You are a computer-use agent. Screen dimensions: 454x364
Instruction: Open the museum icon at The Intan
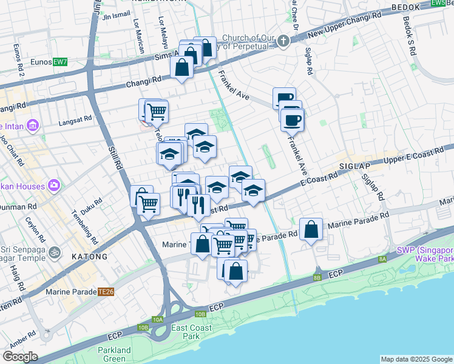[x=33, y=126]
